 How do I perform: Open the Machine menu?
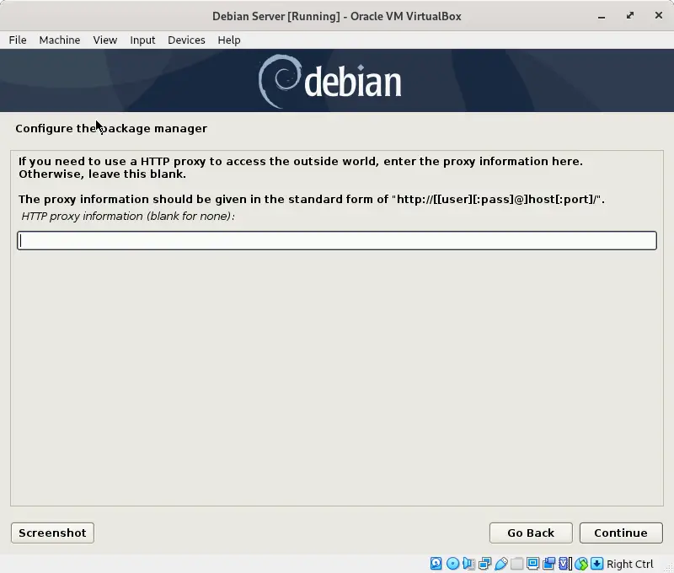tap(59, 40)
